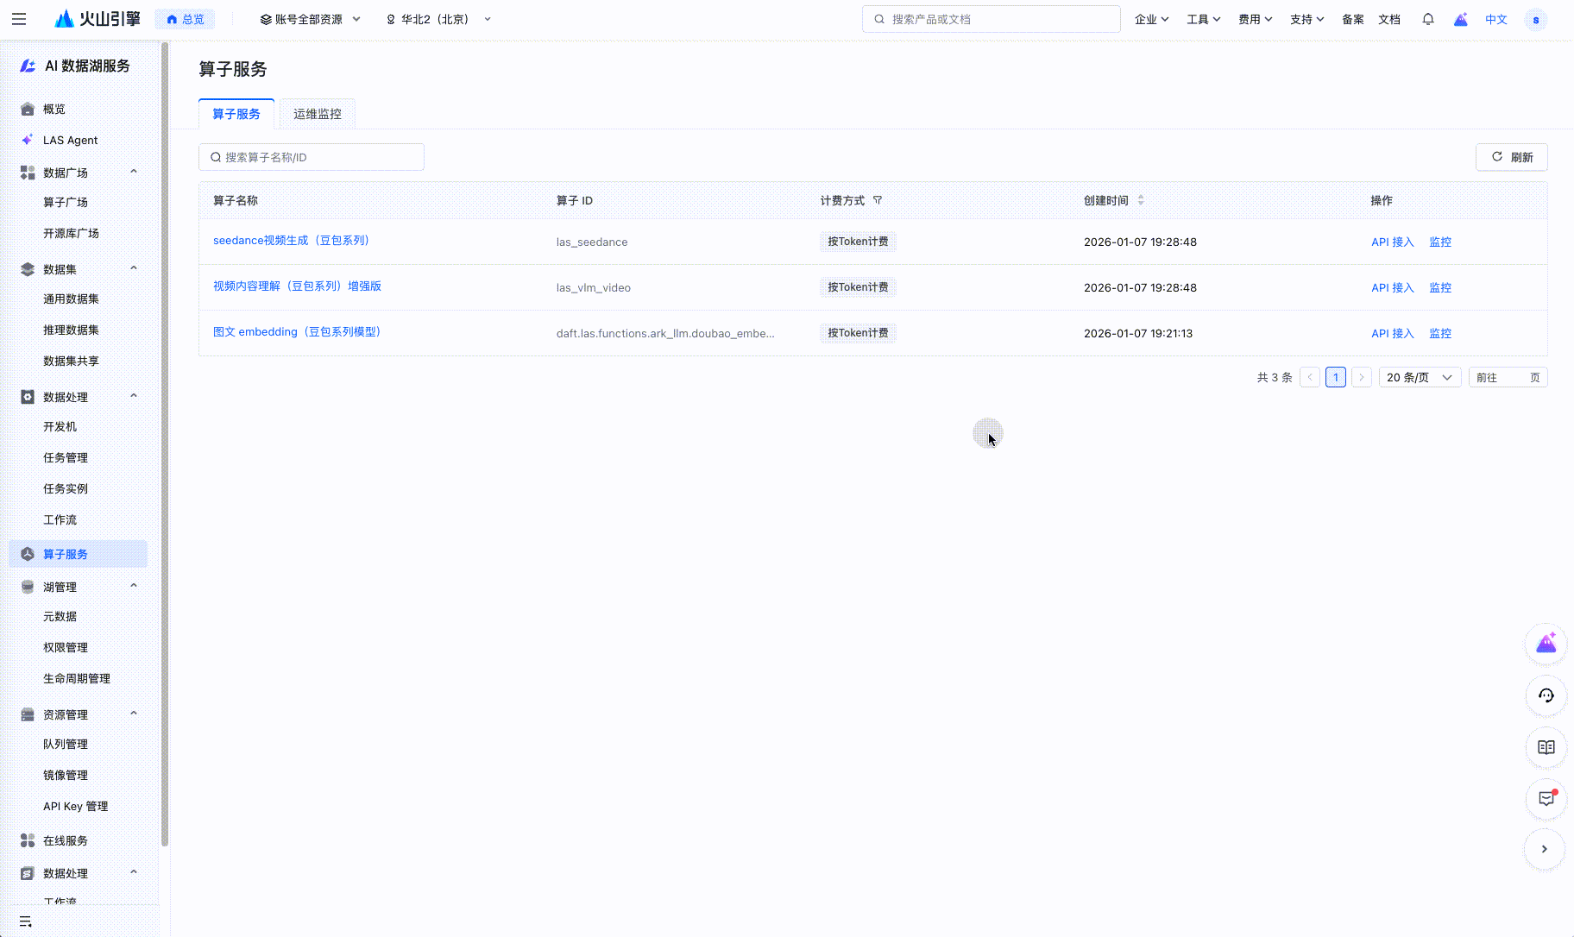
Task: Open the 工具 menu
Action: coord(1204,19)
